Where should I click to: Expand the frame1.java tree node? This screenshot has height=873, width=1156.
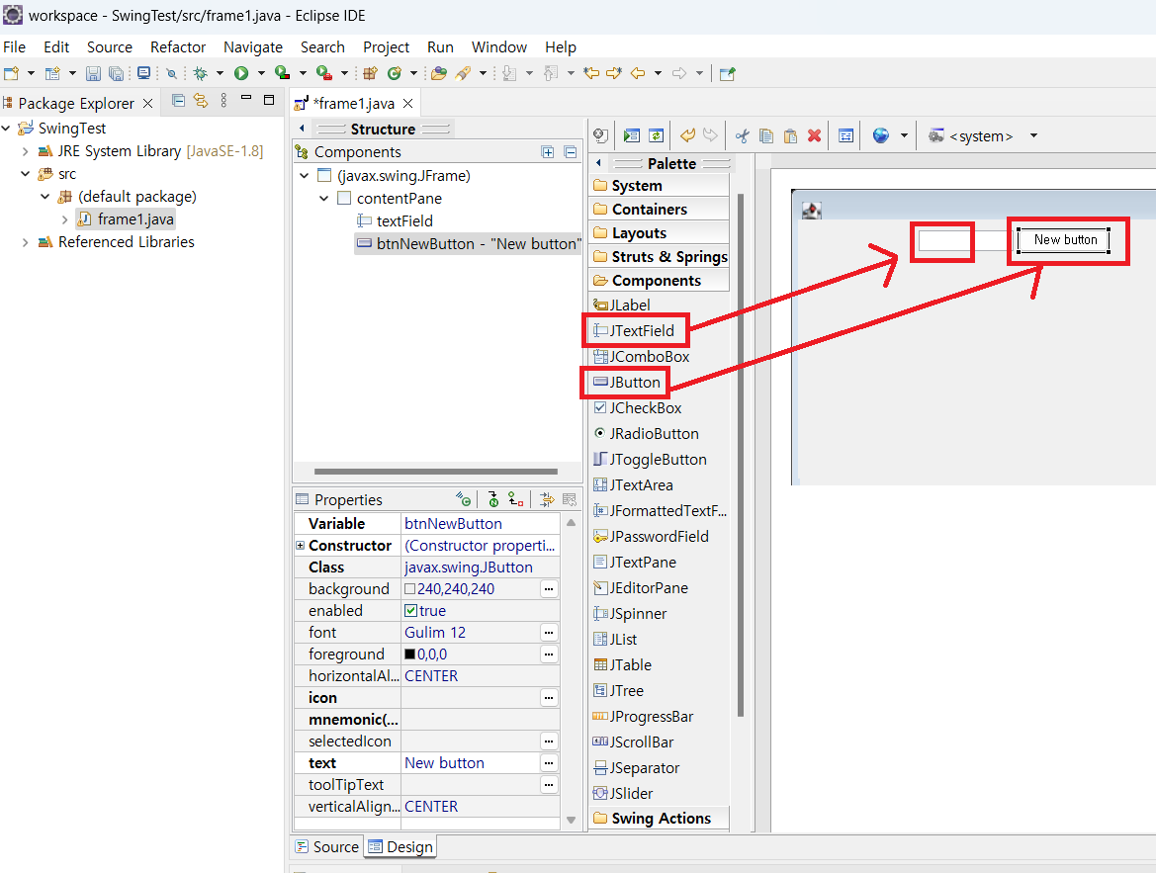65,219
